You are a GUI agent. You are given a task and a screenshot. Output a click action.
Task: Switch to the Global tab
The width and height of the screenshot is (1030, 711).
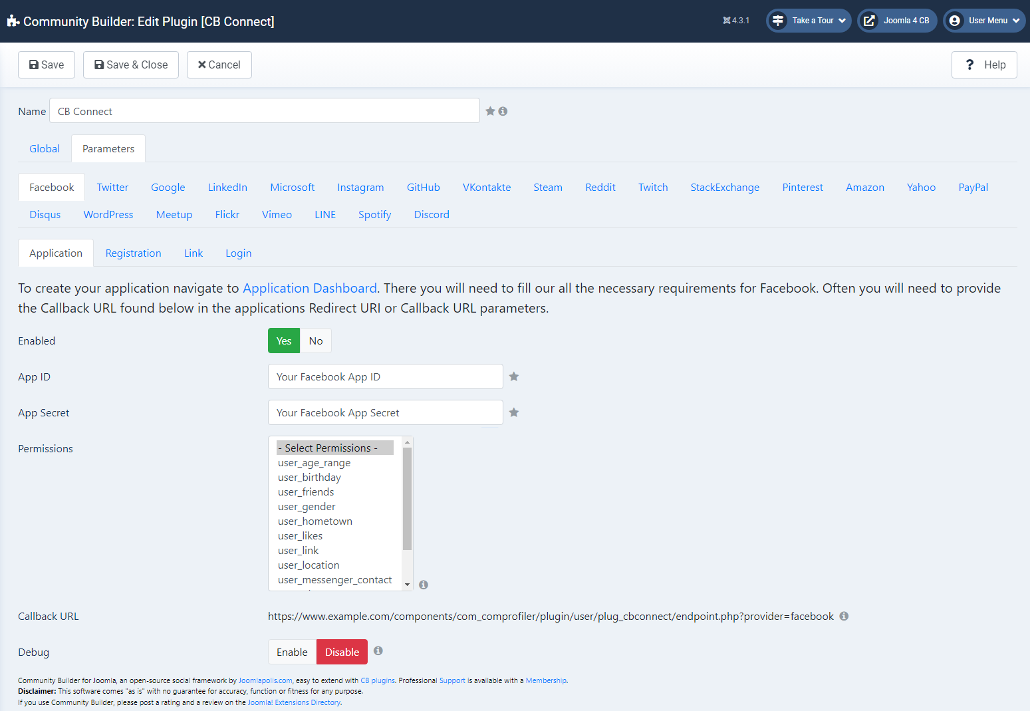click(45, 148)
